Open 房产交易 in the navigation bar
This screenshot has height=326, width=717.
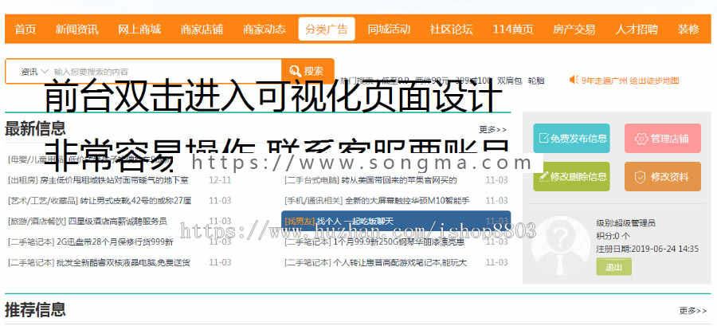pyautogui.click(x=574, y=29)
